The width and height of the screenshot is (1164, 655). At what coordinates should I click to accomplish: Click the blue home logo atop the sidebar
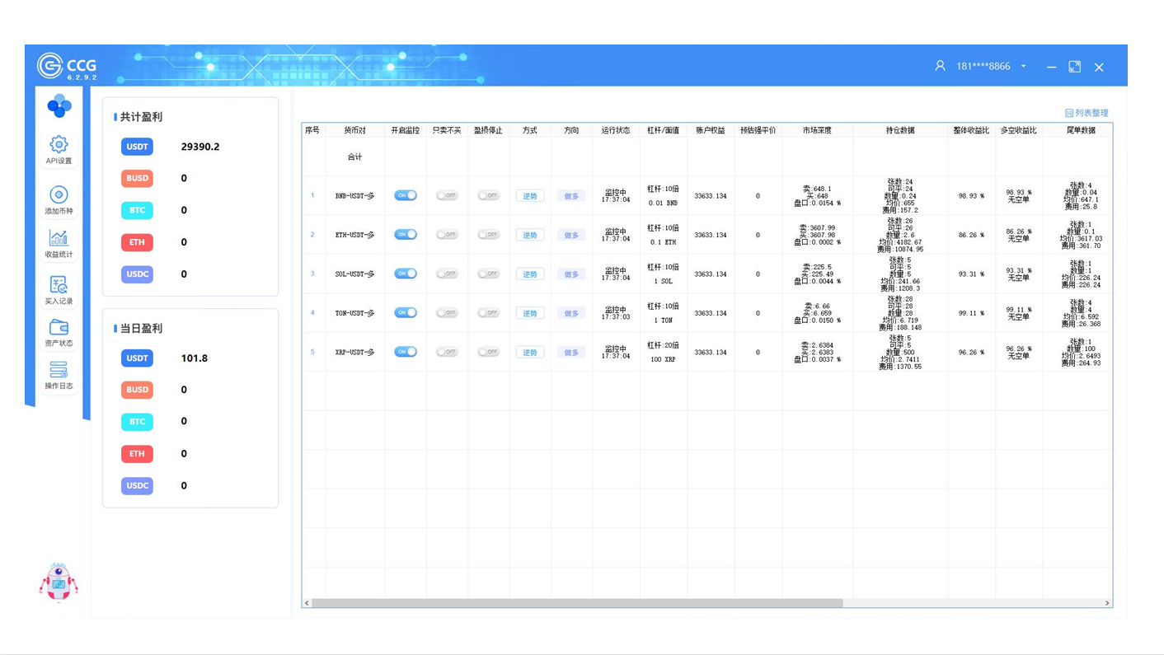pyautogui.click(x=59, y=105)
